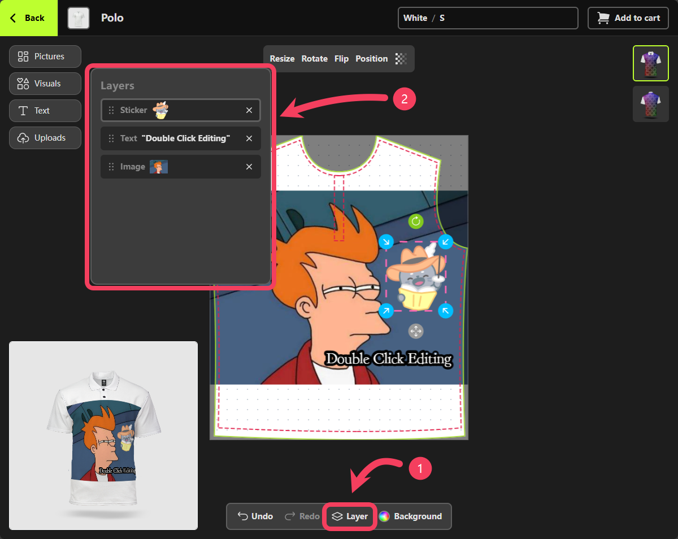Image resolution: width=678 pixels, height=539 pixels.
Task: Delete the Sticker layer
Action: (249, 110)
